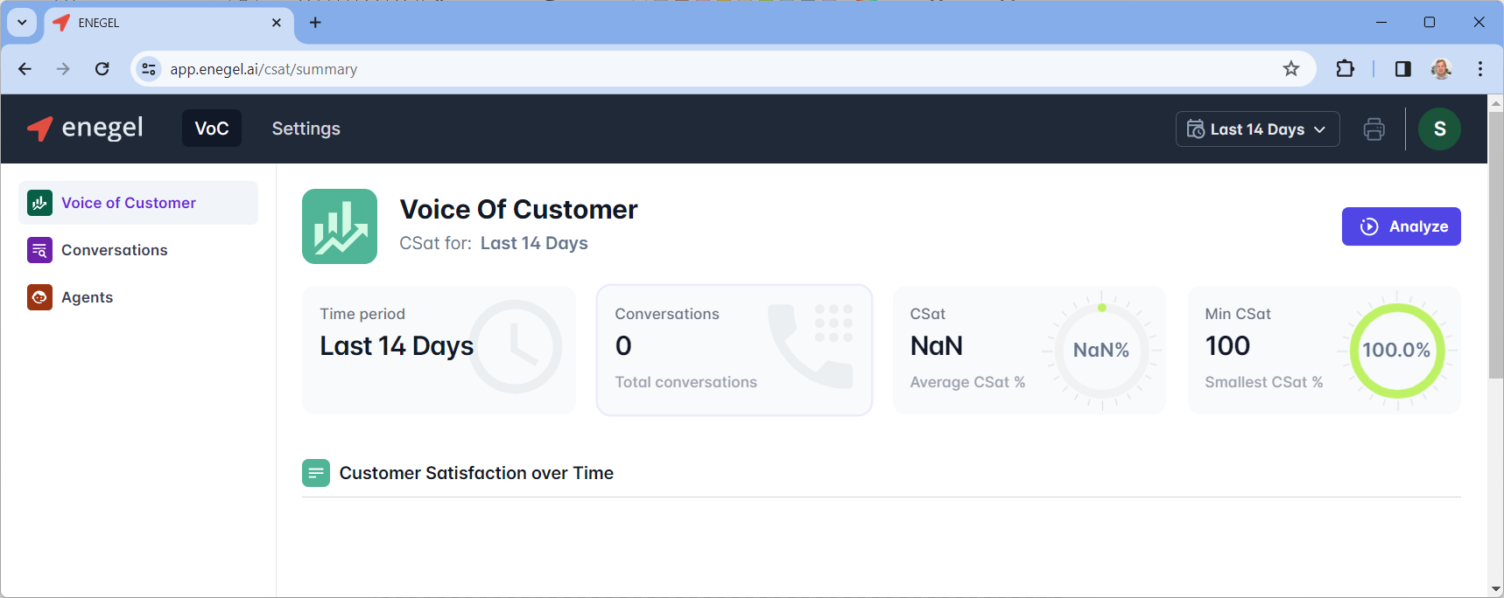1504x598 pixels.
Task: Expand the Last 14 Days date dropdown
Action: click(x=1257, y=129)
